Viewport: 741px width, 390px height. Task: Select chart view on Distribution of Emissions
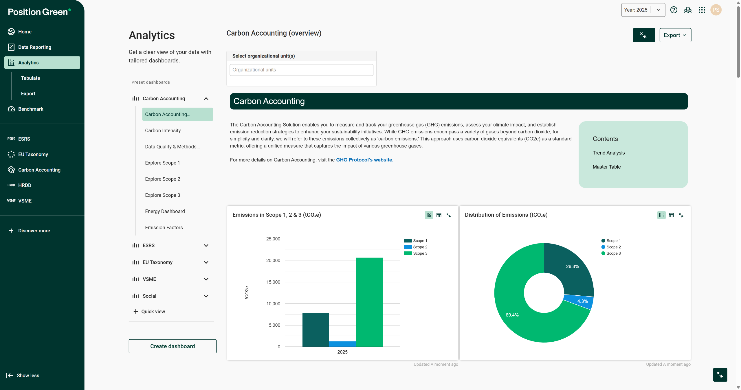coord(661,215)
